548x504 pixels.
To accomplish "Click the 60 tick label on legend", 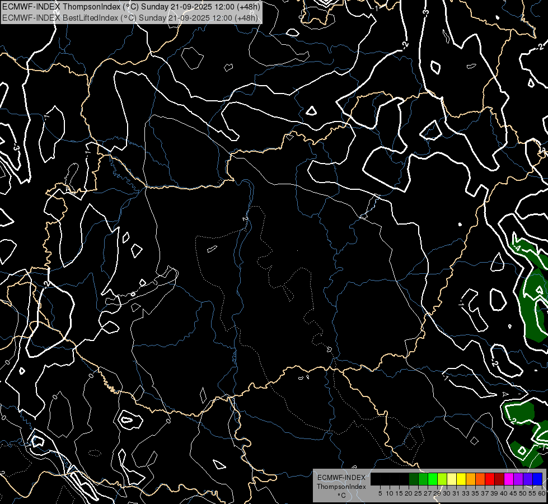I will (541, 493).
